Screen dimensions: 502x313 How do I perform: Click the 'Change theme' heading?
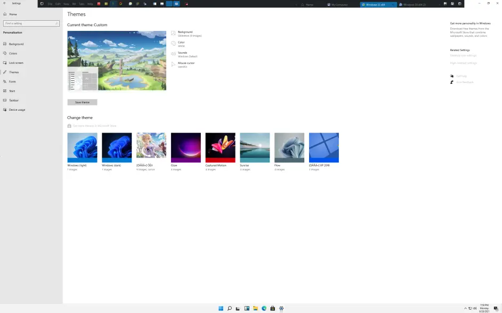pos(80,118)
